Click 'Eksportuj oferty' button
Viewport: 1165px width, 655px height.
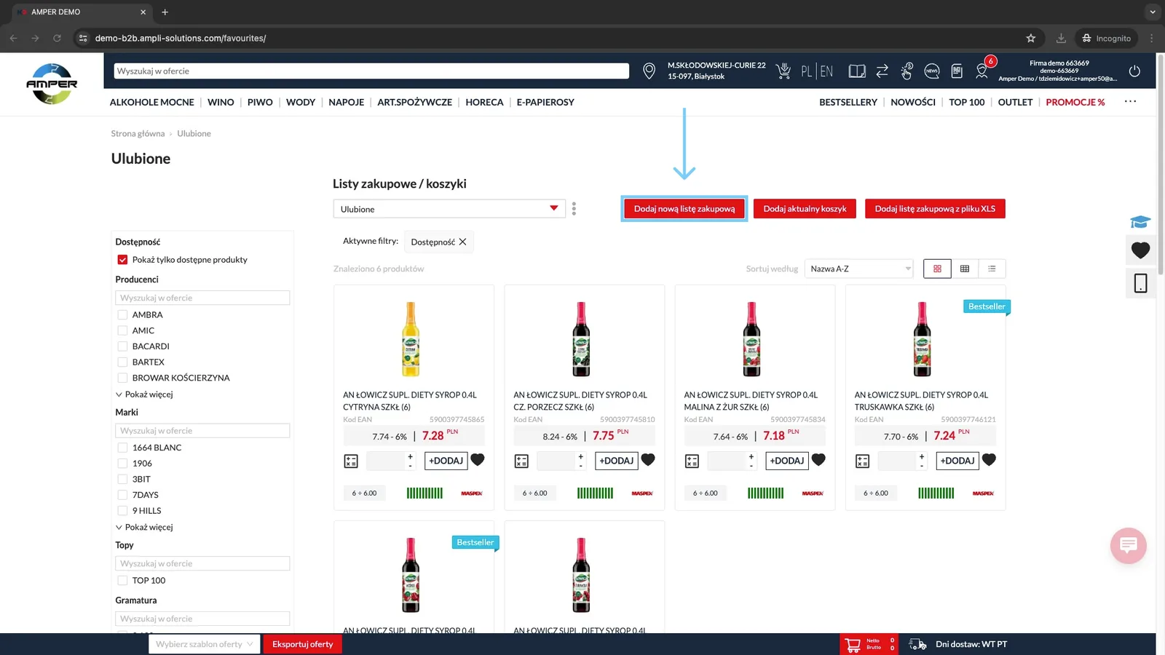pyautogui.click(x=302, y=644)
